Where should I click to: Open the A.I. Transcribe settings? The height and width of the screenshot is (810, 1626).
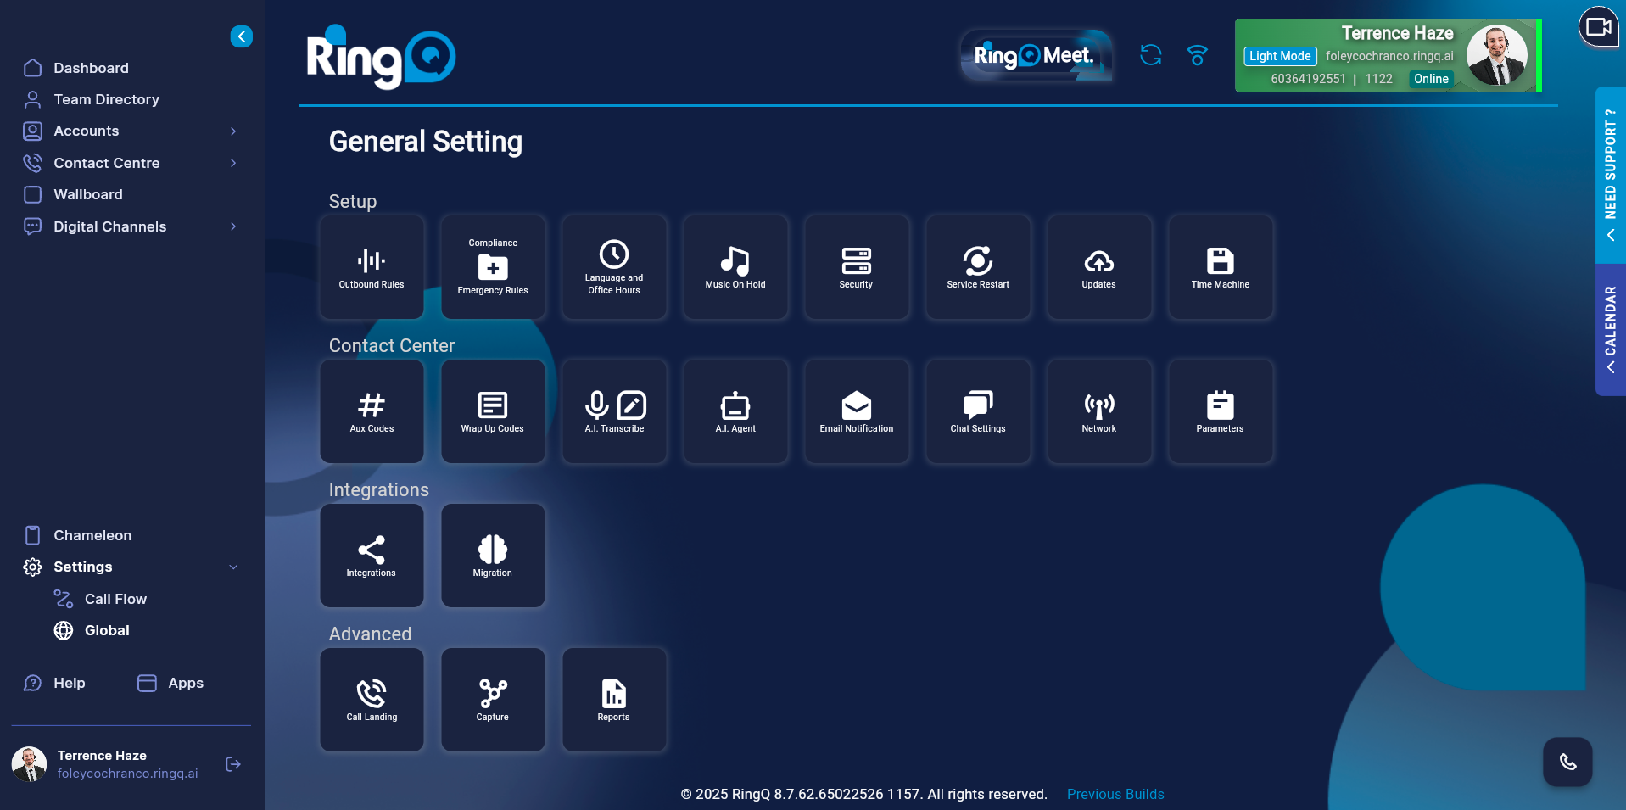point(613,411)
